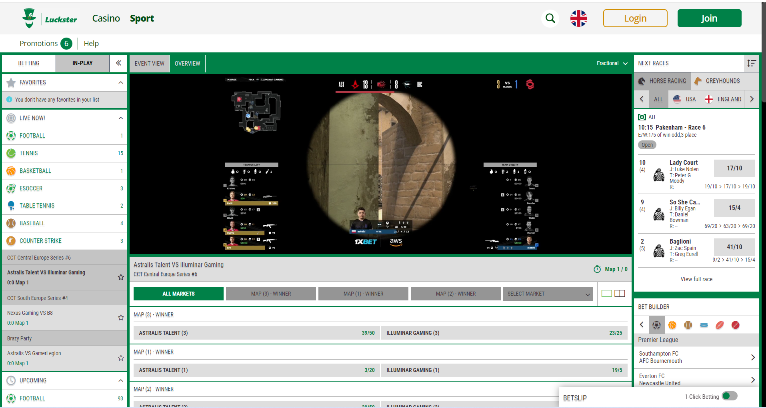Viewport: 766px width, 408px height.
Task: Choose the rugby ball sport icon
Action: pos(720,325)
